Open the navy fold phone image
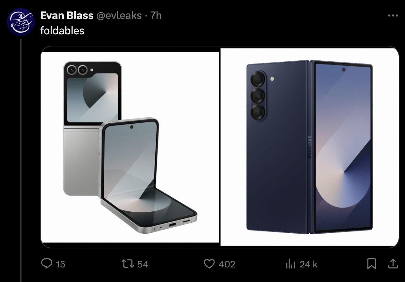Screen dimensions: 405x282 tap(309, 147)
